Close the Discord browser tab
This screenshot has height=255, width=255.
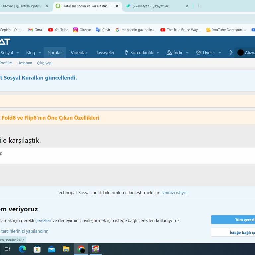(x=47, y=6)
